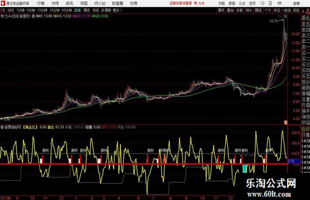Image resolution: width=310 pixels, height=200 pixels.
Task: Open the 问小达 menu
Action: coord(100,3)
